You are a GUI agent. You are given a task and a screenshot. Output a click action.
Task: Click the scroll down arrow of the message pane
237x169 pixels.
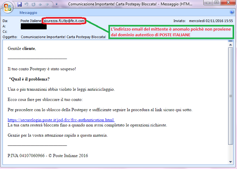[x=230, y=162]
